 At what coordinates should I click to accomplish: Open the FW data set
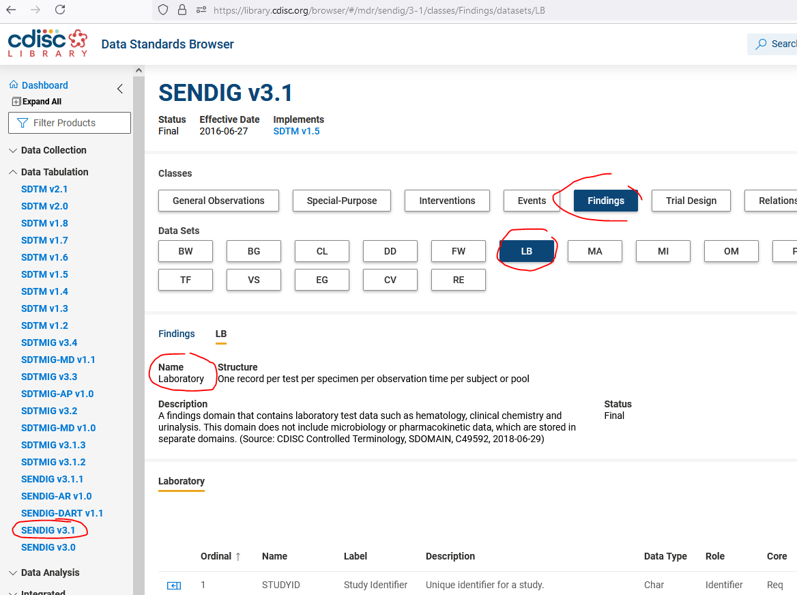tap(459, 251)
